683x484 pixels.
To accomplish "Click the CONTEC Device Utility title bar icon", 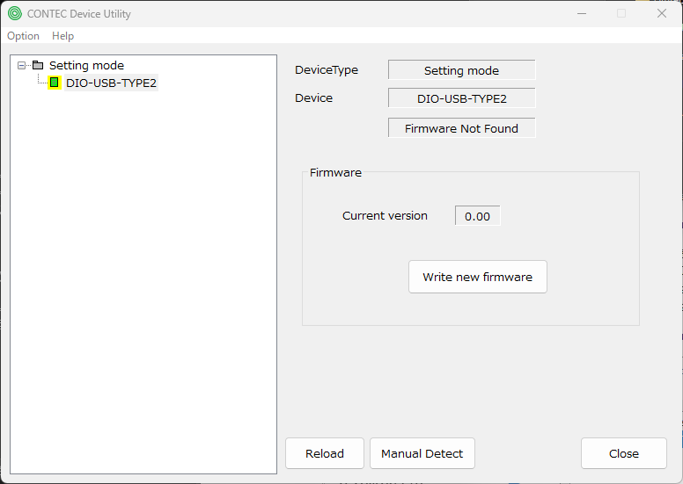I will point(14,14).
